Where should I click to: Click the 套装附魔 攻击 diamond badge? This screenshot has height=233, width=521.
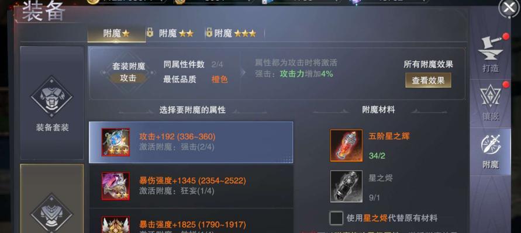click(128, 73)
